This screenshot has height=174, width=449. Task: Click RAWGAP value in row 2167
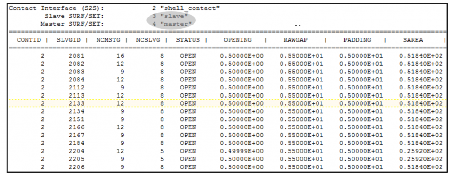[302, 135]
